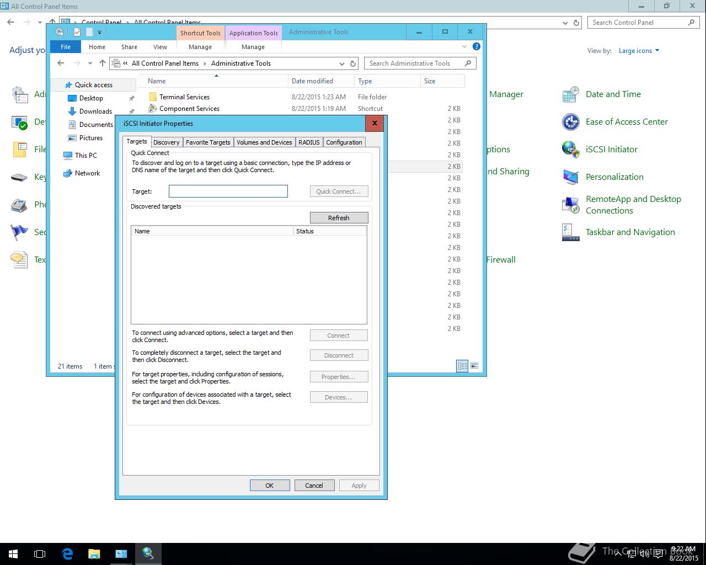Open the File menu in Explorer
Screen dimensions: 706x565
[x=66, y=47]
